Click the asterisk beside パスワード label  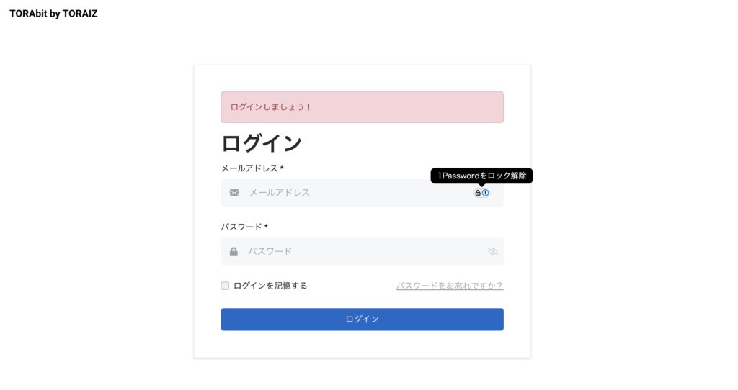click(266, 227)
